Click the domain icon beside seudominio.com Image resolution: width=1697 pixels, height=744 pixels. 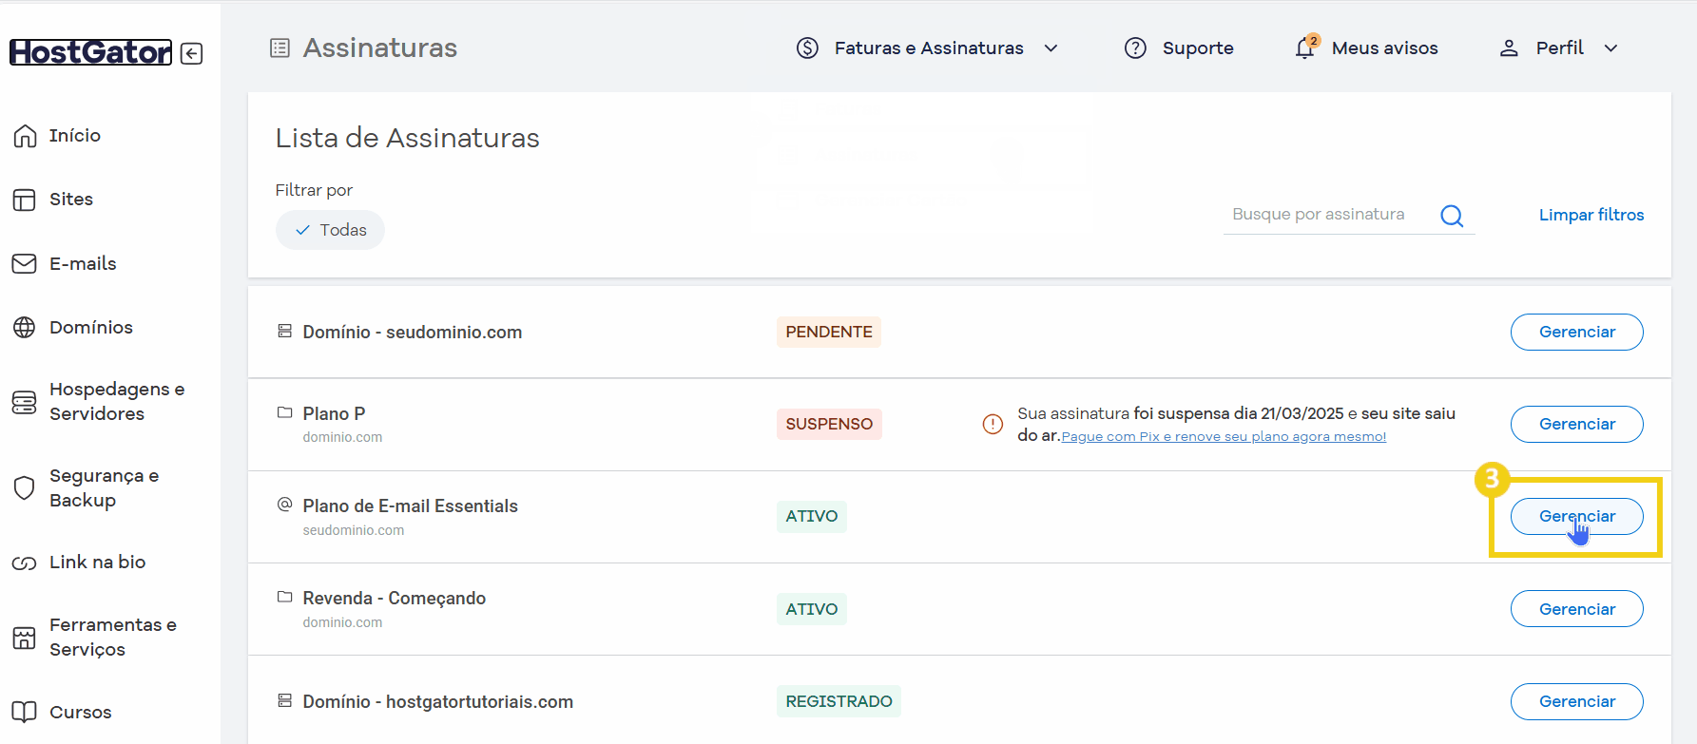284,331
